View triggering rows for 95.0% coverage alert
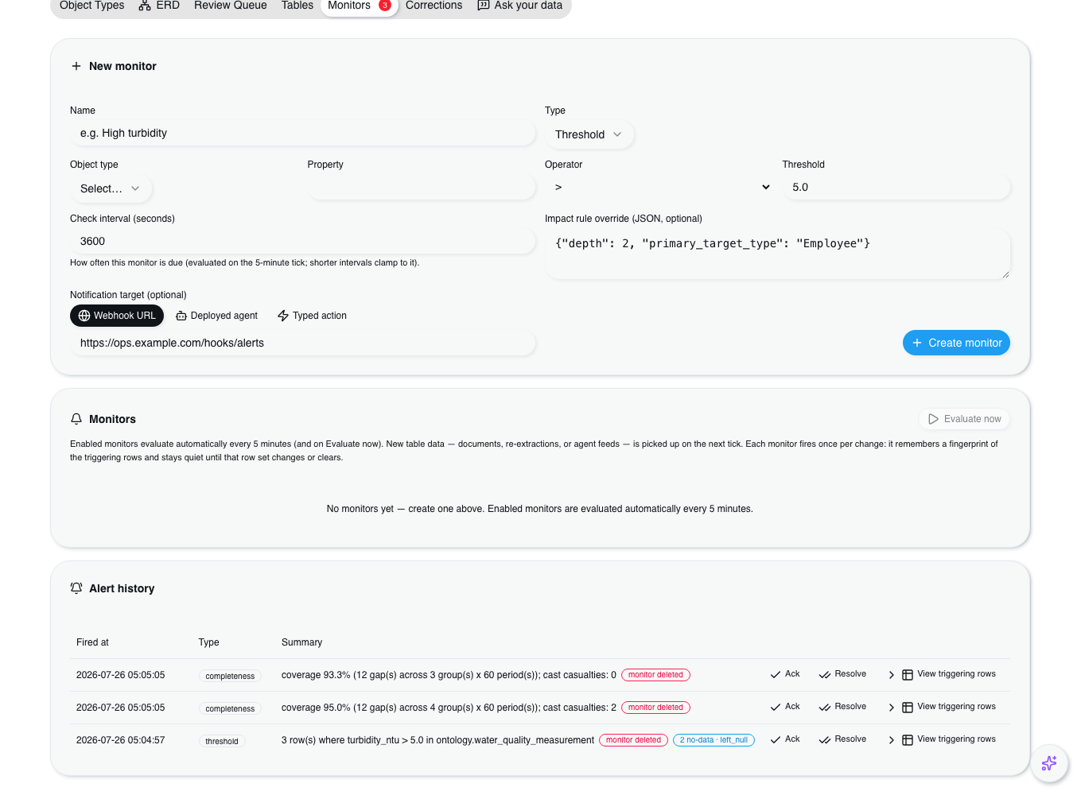 949,707
